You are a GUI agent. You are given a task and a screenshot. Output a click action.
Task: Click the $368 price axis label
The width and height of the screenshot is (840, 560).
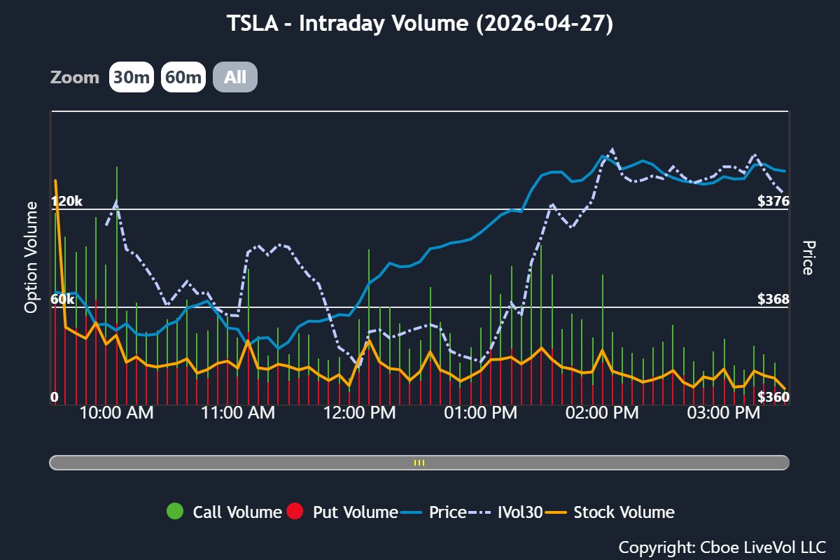coord(773,300)
